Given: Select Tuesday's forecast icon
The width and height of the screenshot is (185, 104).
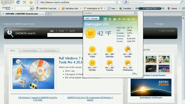Looking at the screenshot, I should pyautogui.click(x=110, y=63).
